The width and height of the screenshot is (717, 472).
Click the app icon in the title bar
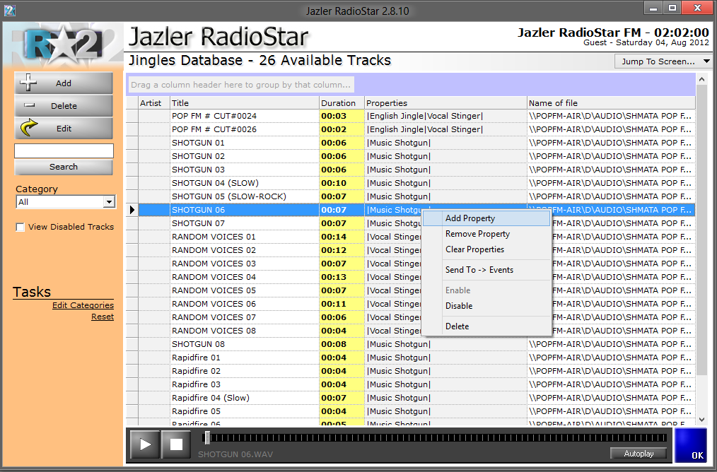pyautogui.click(x=10, y=10)
